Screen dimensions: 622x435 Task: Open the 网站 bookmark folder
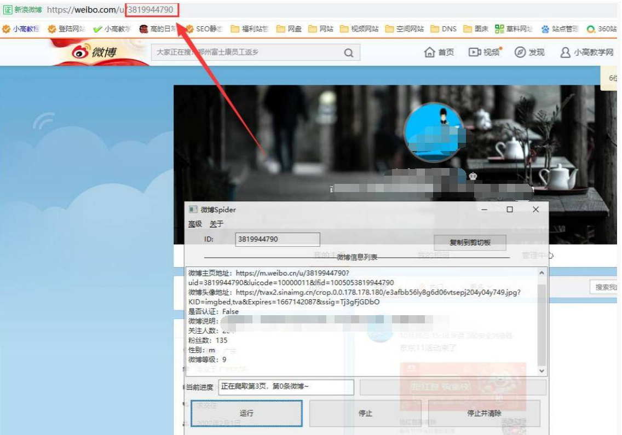tap(321, 28)
